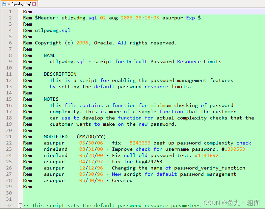Click the word 'management' on line 27

pyautogui.click(x=222, y=174)
